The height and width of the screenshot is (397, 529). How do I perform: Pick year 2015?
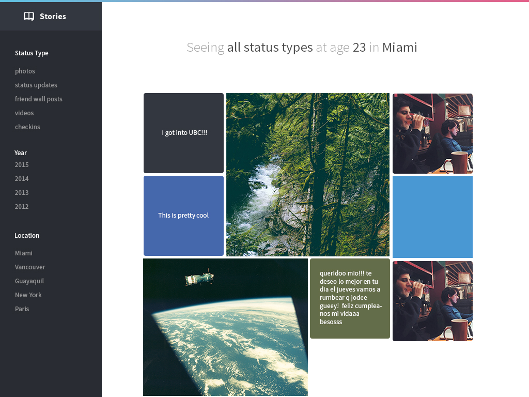coord(22,165)
